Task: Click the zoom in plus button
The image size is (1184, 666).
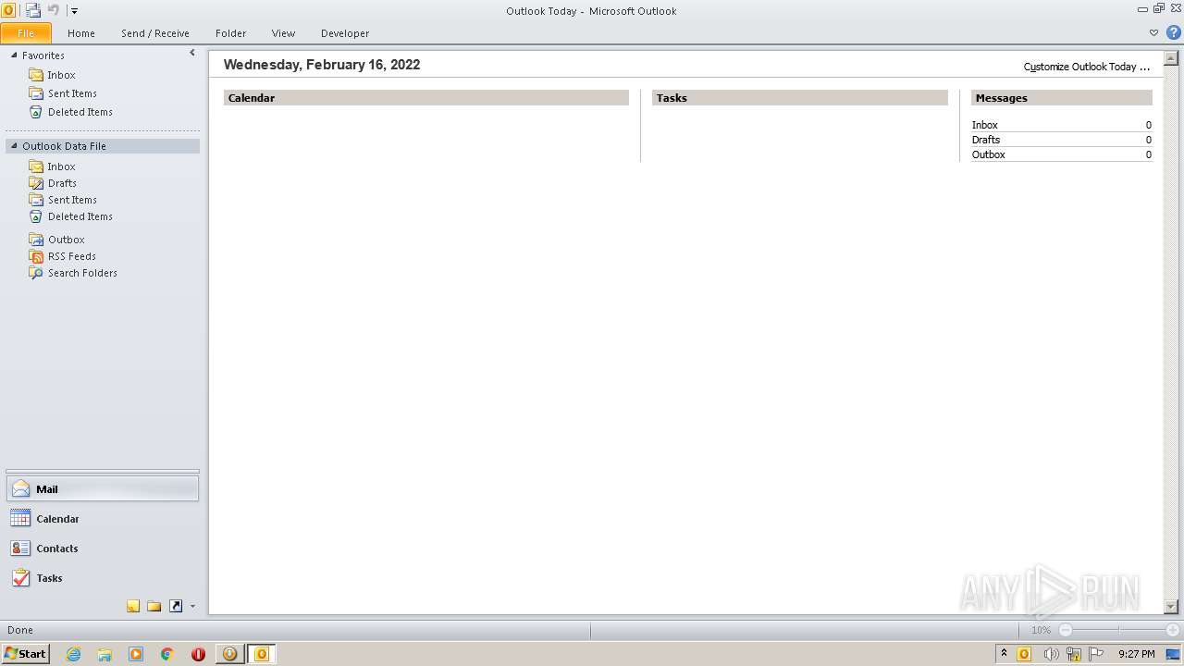Action: click(x=1172, y=630)
